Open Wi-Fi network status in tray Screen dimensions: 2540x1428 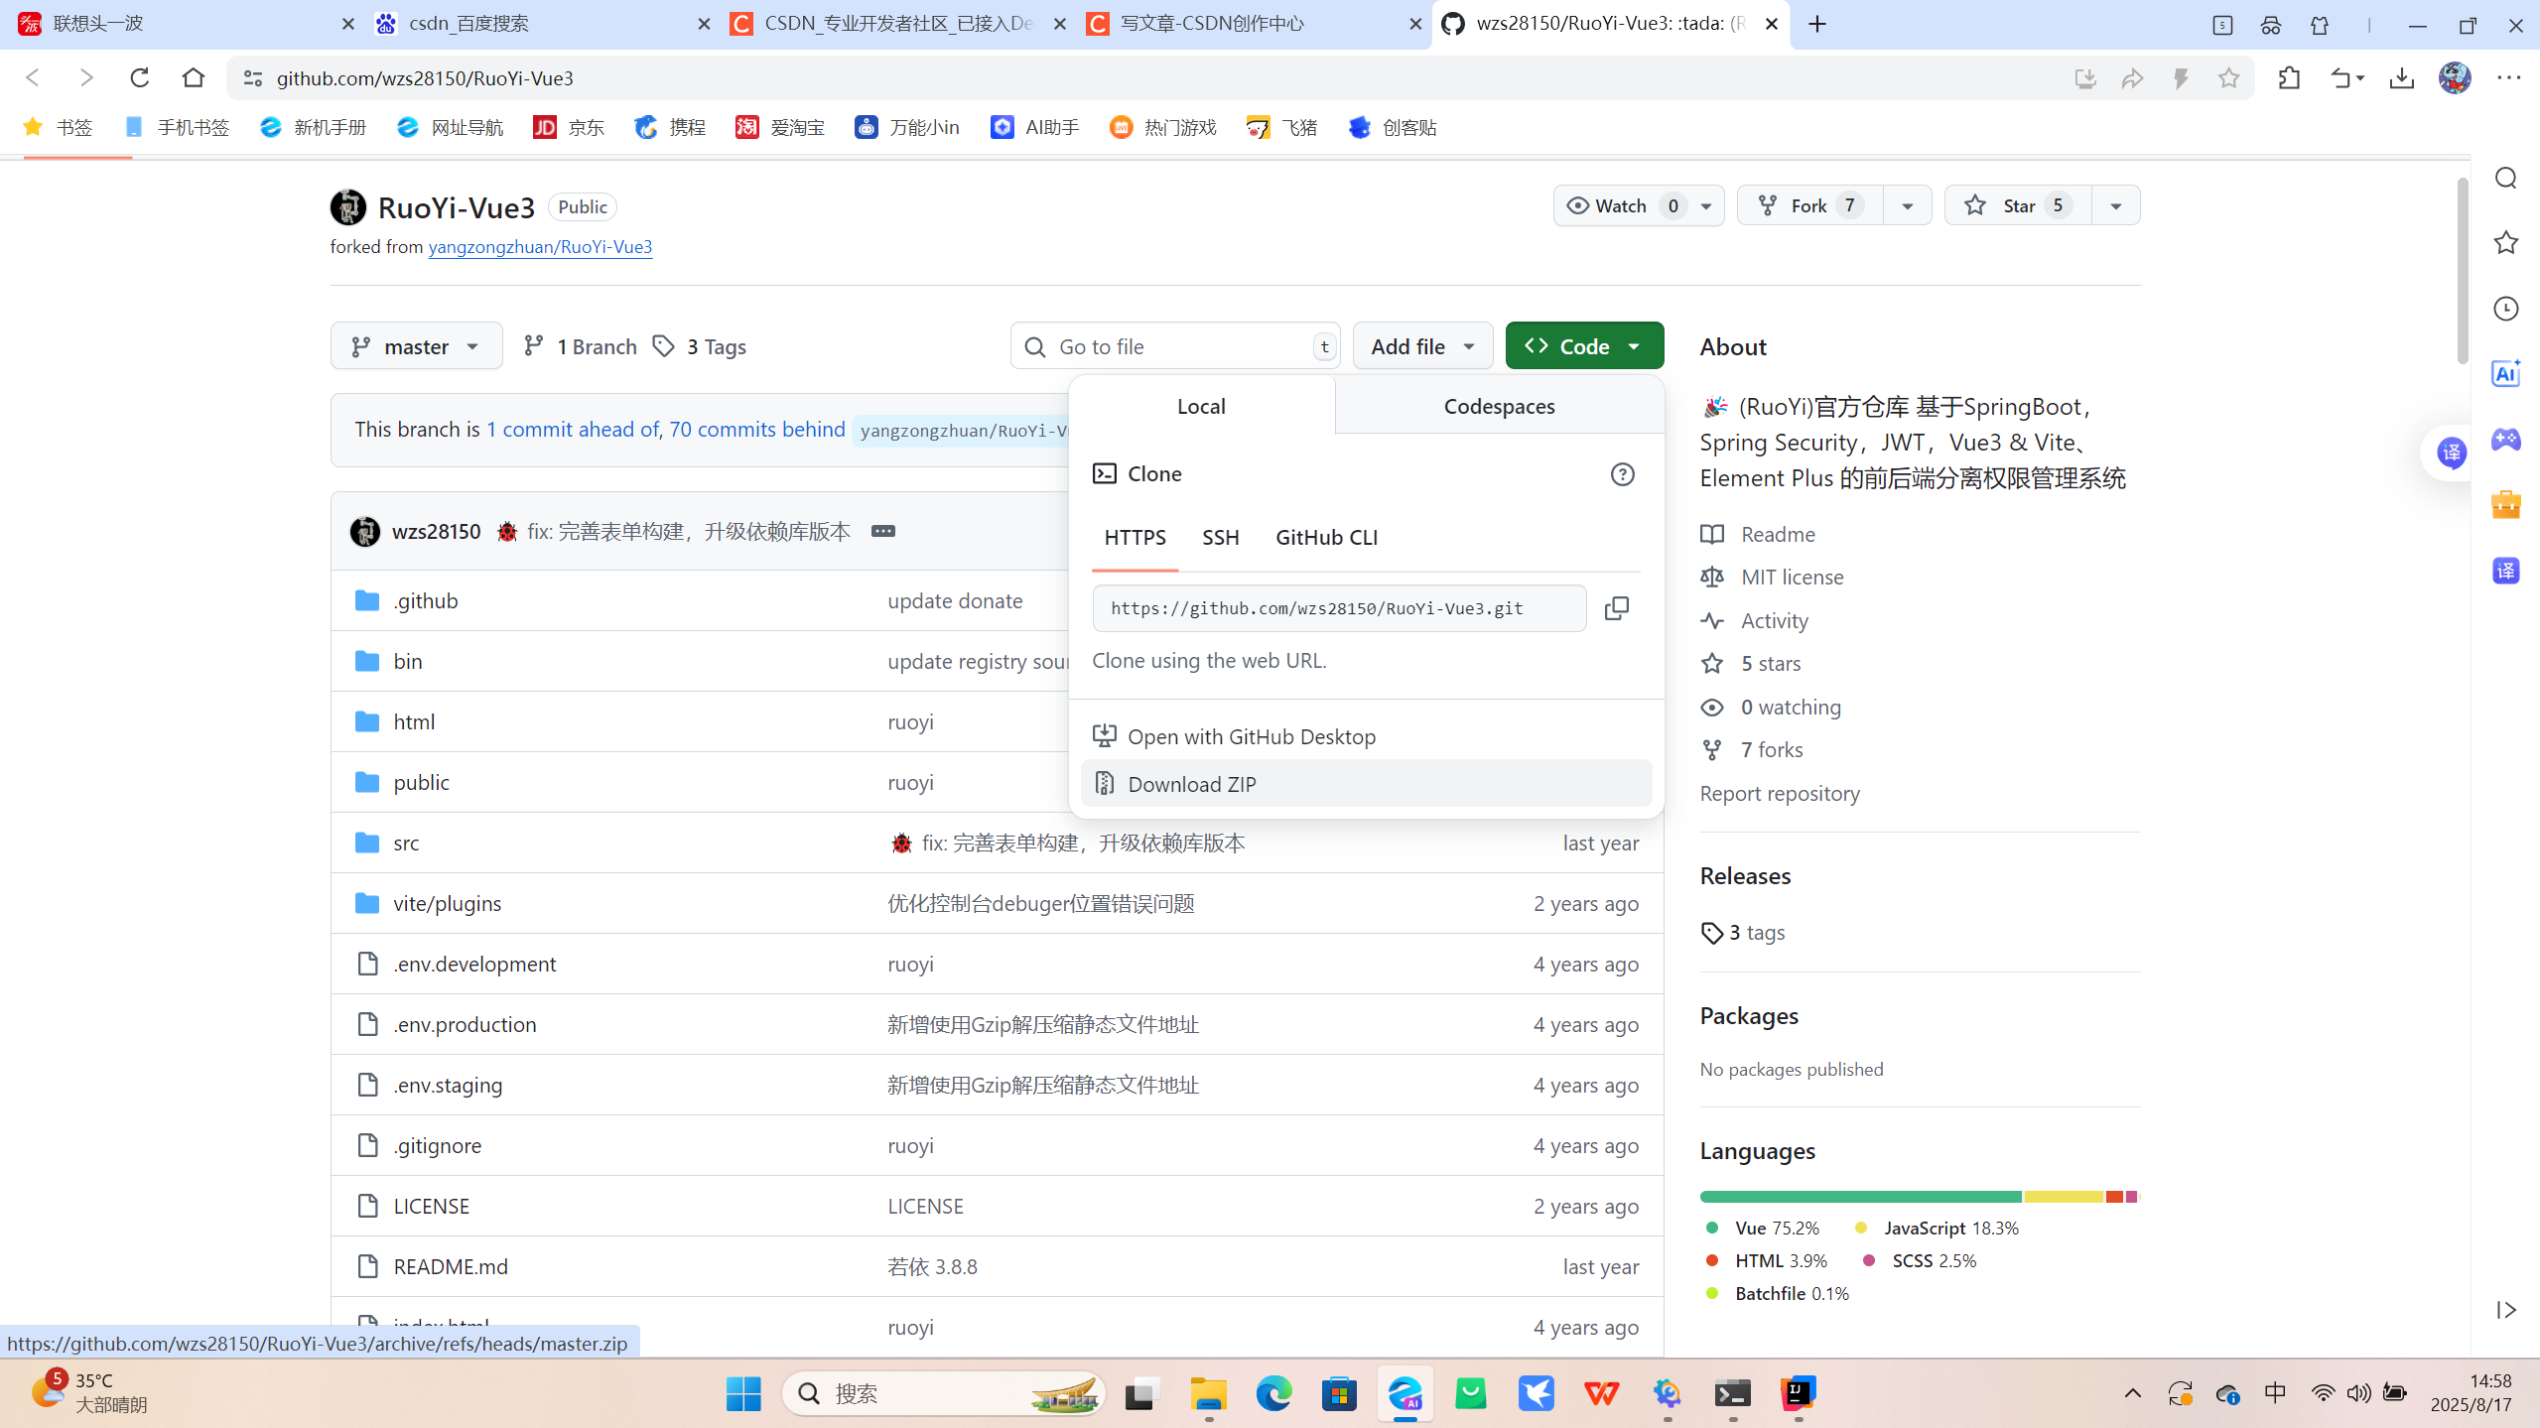[x=2323, y=1393]
